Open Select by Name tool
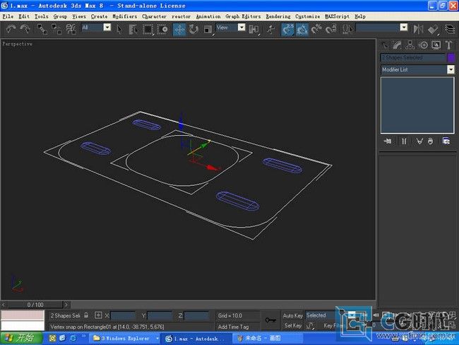Screen dimensions: 459x345 tap(133, 29)
